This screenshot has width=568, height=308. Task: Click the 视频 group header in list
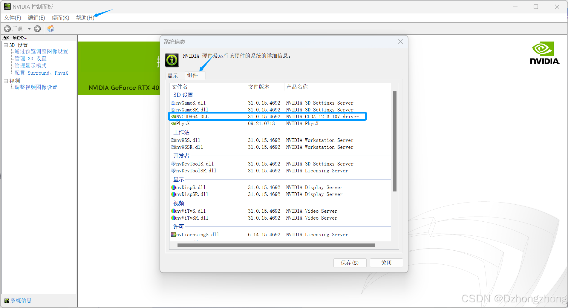click(x=179, y=203)
